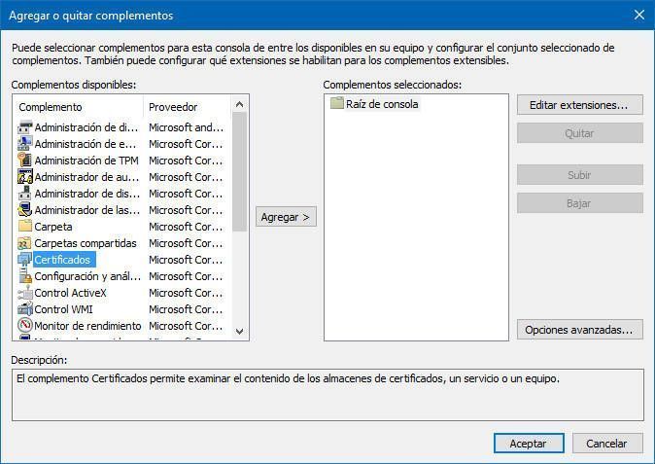Add the selected snap-in with Agregar

(x=286, y=217)
